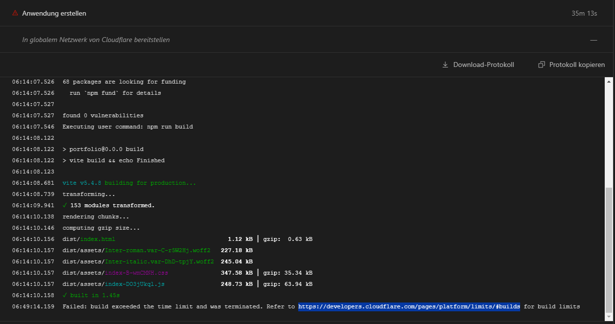Collapse the 'In globalem Netzwerk von Cloudflare bereitstellen' section

tap(593, 40)
